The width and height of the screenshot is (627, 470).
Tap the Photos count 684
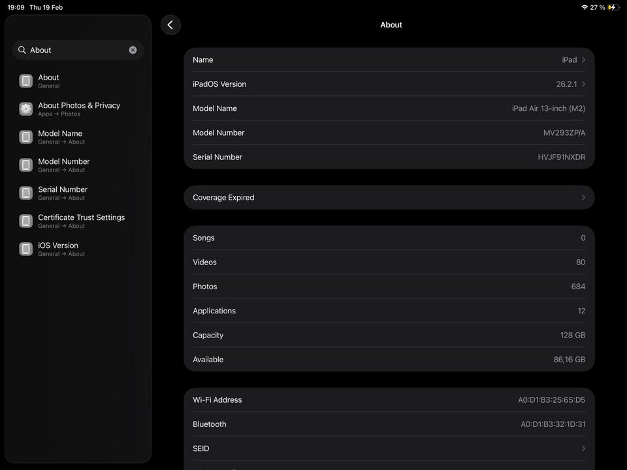[x=578, y=287]
